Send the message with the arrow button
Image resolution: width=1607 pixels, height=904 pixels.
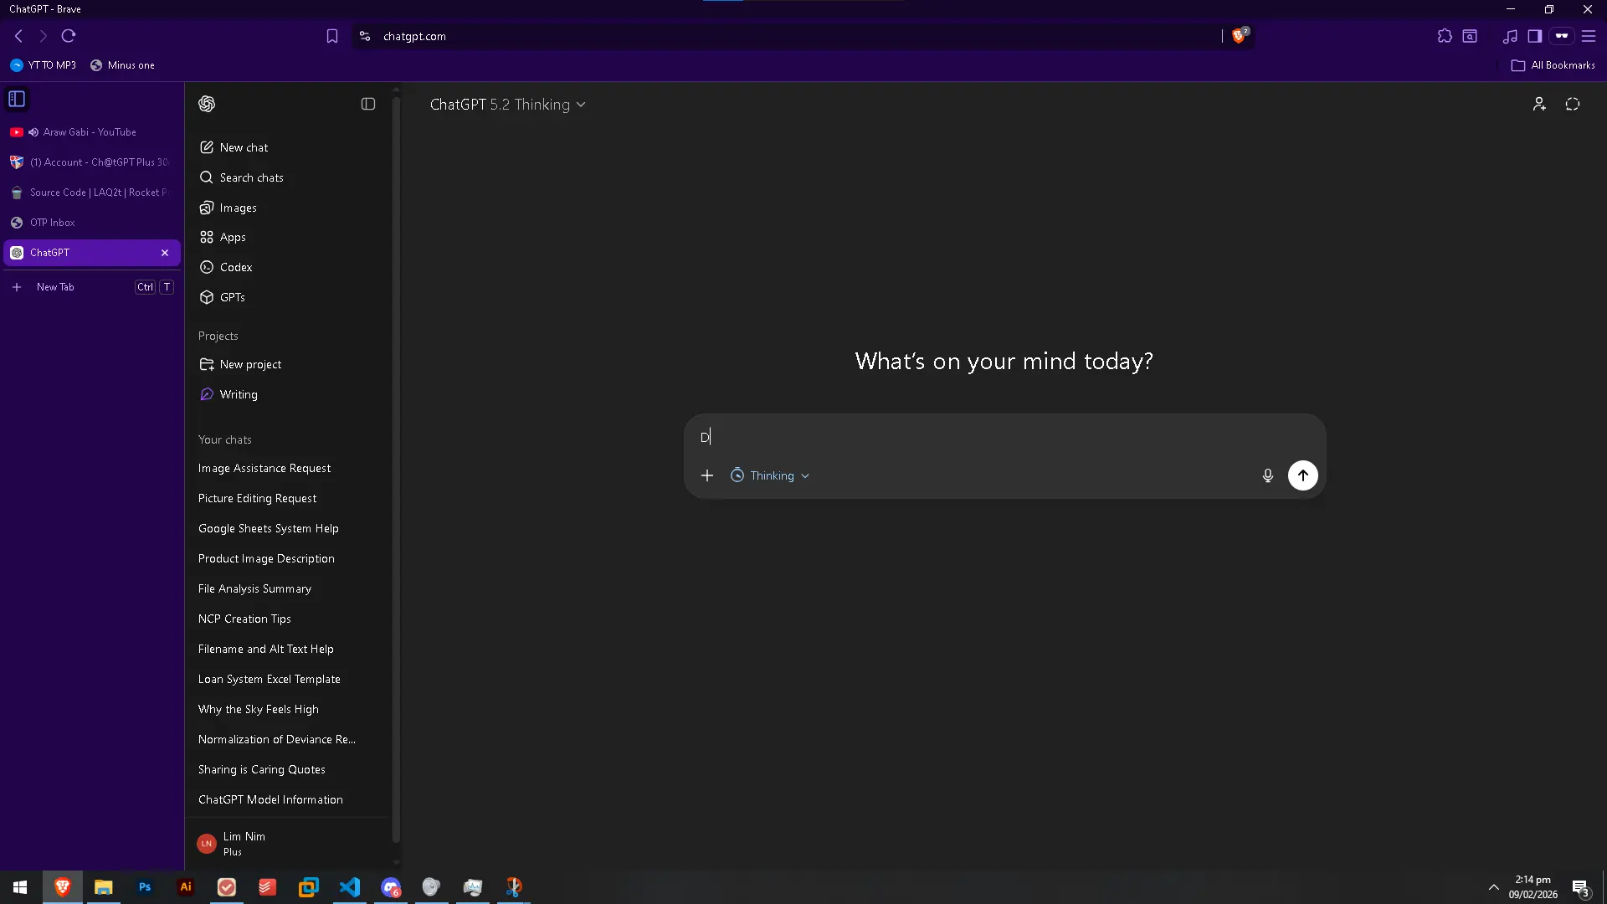click(x=1303, y=475)
